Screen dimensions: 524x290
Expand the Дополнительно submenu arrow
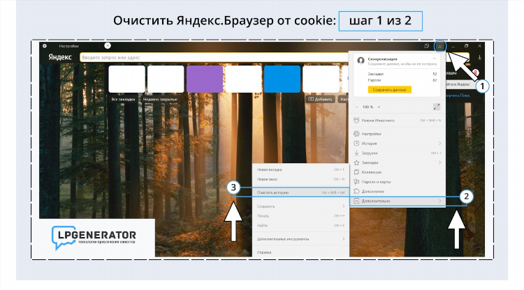(x=439, y=201)
